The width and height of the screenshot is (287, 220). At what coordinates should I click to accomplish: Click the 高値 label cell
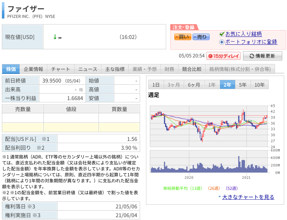click(x=100, y=89)
